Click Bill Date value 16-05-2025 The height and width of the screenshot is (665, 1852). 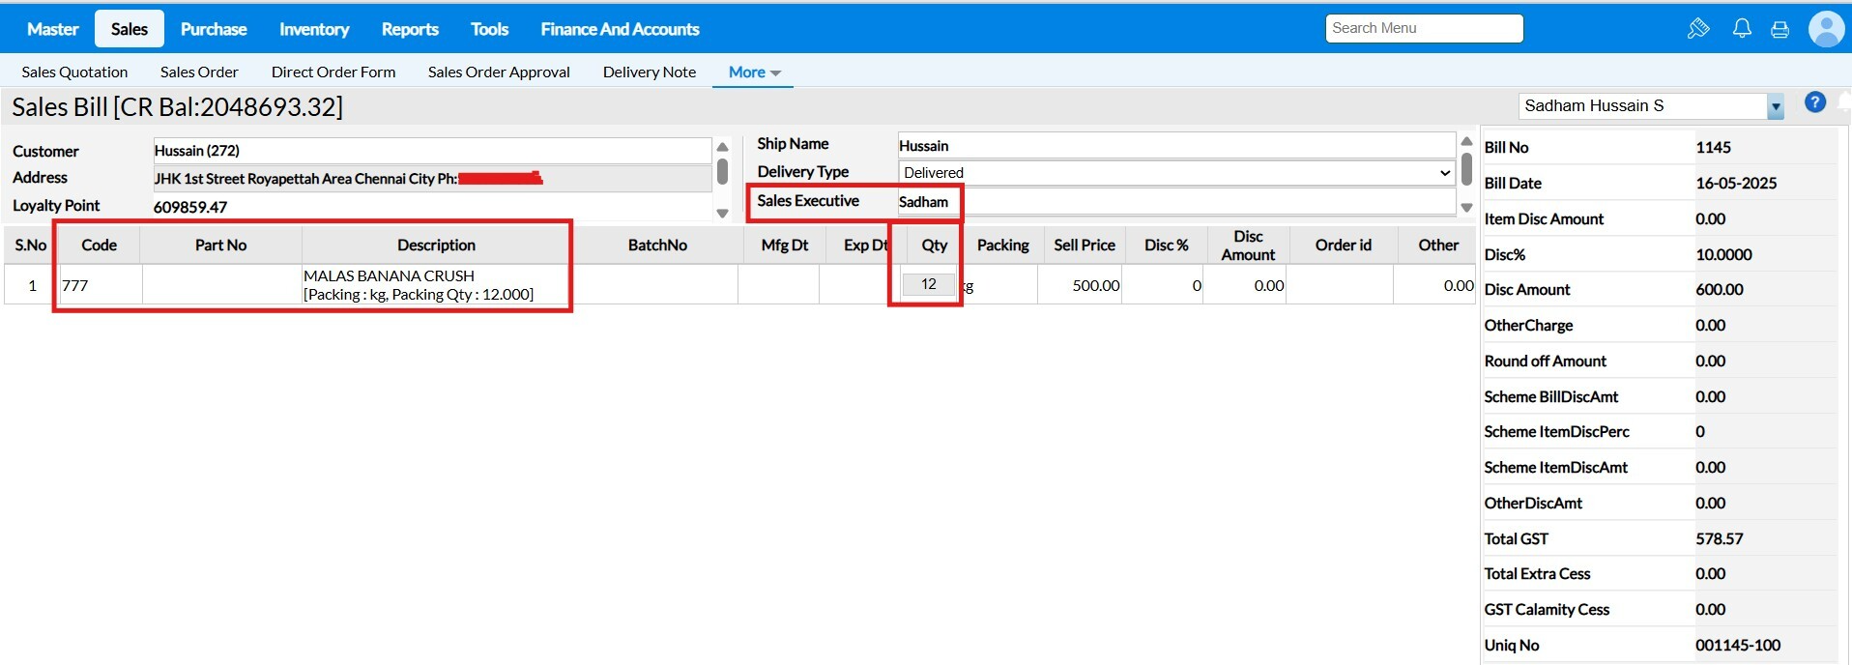(x=1736, y=184)
